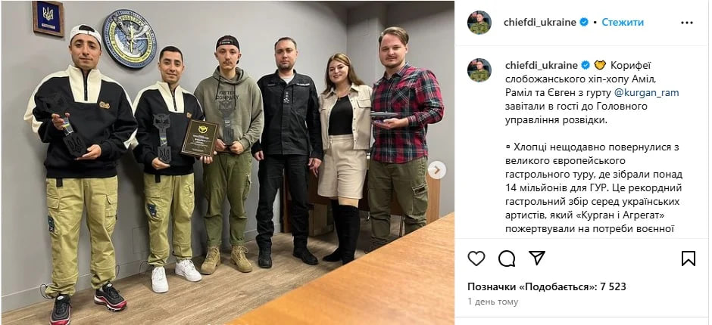712x325 pixels.
Task: Click the '1 день тому' timestamp
Action: pos(492,302)
